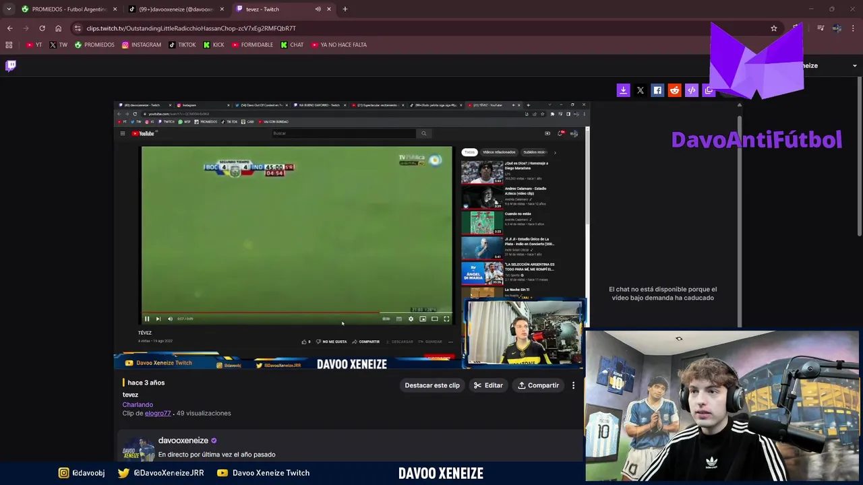Mute the tevez - Twitch tab
Viewport: 863px width, 485px height.
pos(318,9)
